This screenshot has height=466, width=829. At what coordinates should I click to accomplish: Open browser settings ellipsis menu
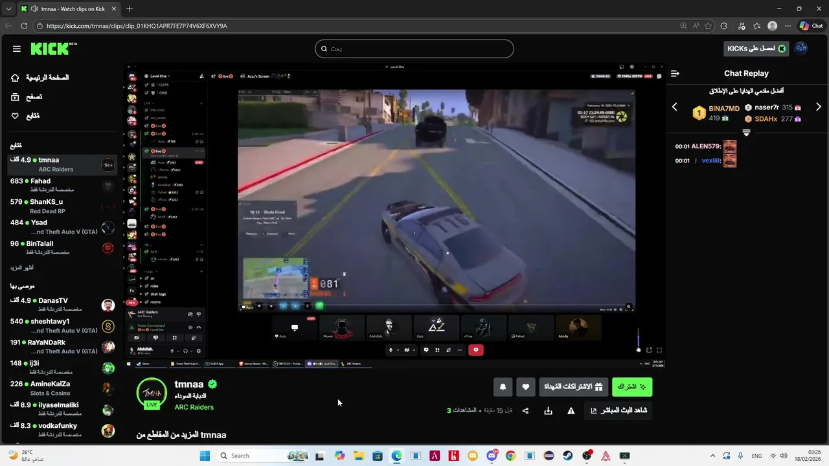tap(788, 26)
